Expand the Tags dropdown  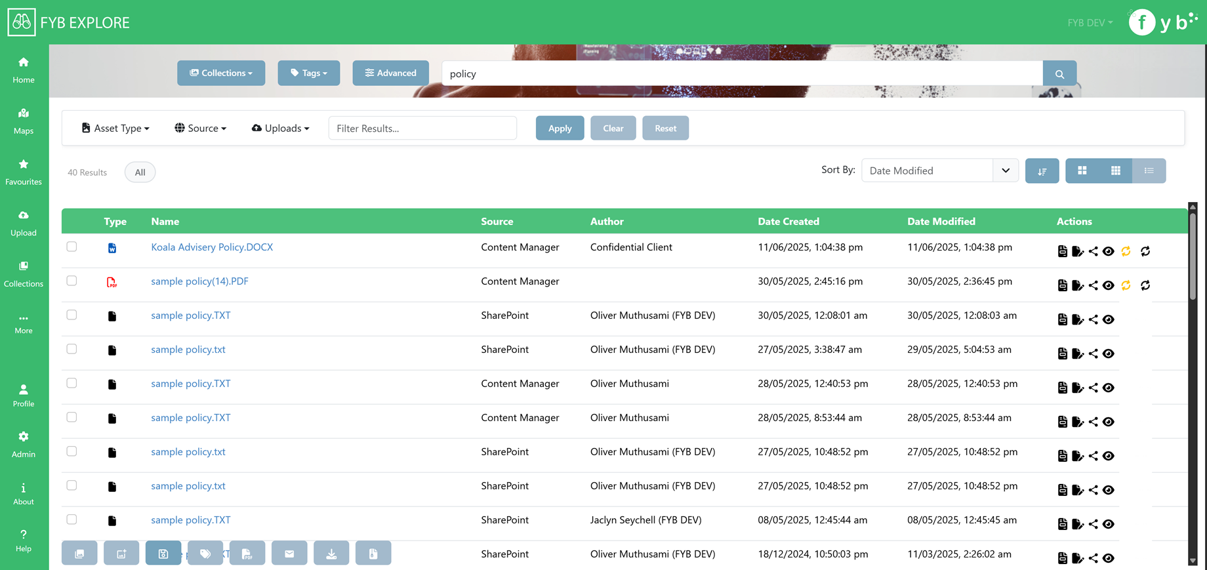pyautogui.click(x=308, y=73)
